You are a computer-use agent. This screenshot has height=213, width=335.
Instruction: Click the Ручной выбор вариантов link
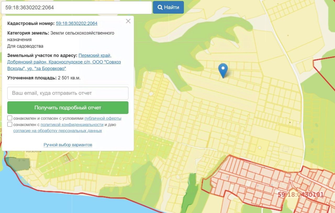pos(68,145)
